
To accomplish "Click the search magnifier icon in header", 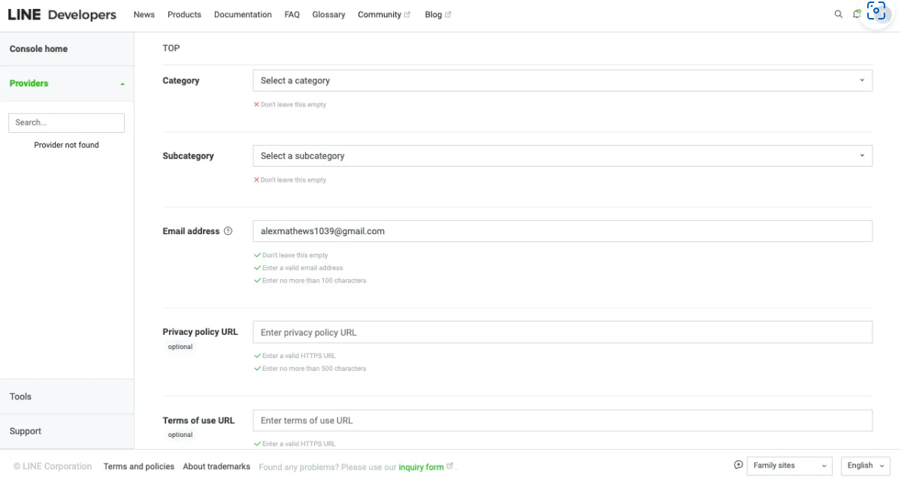I will tap(839, 14).
